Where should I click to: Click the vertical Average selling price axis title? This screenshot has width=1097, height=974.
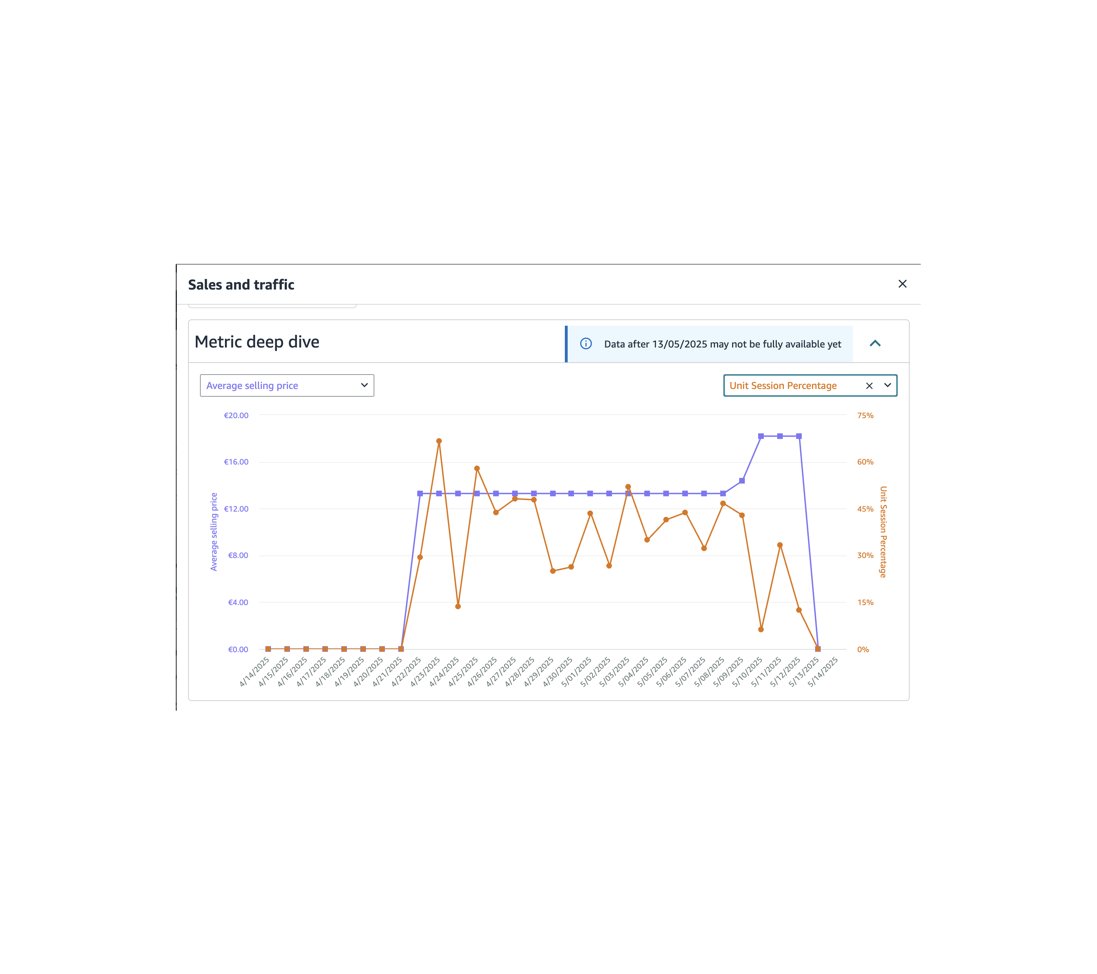pyautogui.click(x=214, y=531)
